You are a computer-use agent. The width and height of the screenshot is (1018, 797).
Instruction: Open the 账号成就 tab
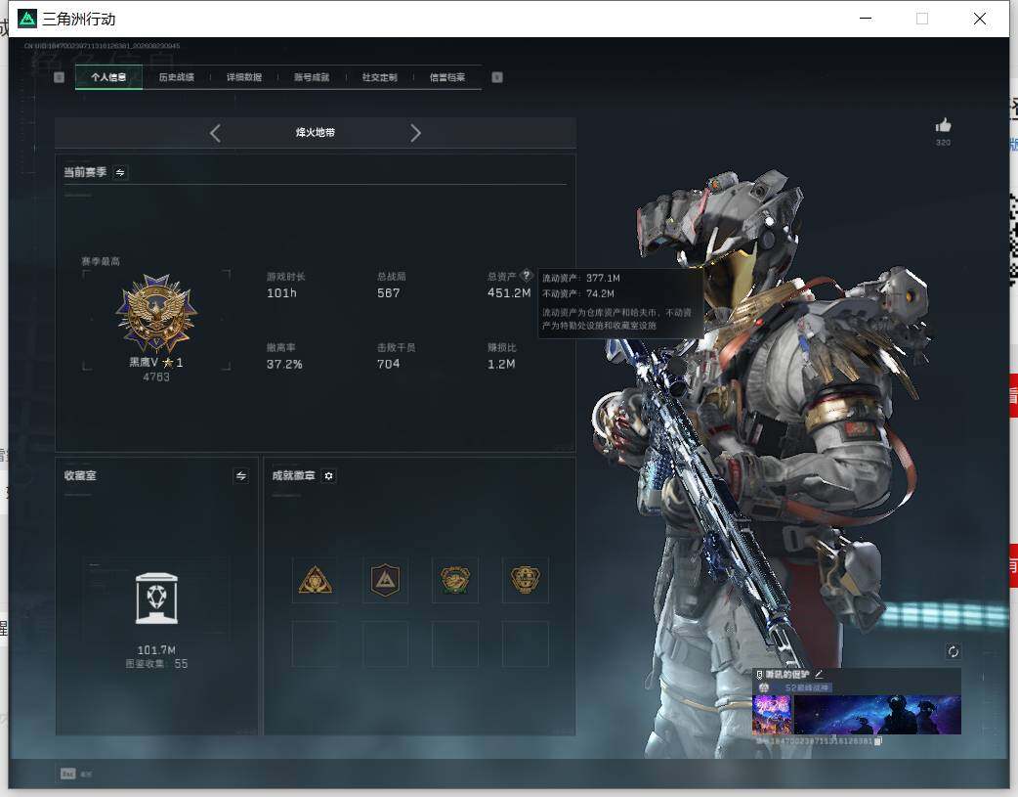(x=312, y=77)
